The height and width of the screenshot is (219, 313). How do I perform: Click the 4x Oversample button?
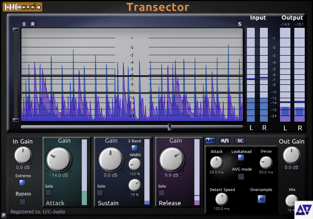click(262, 199)
